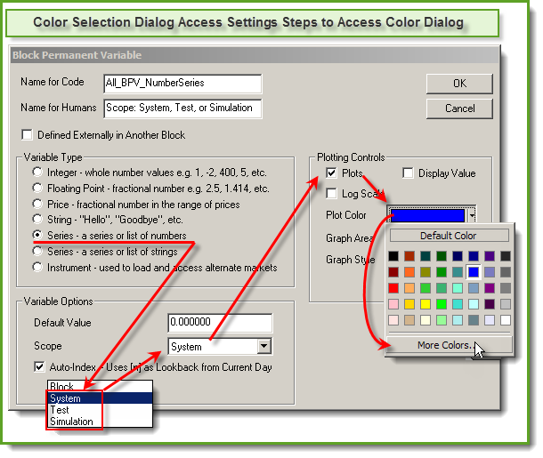Click the OK button
This screenshot has width=543, height=458.
458,84
